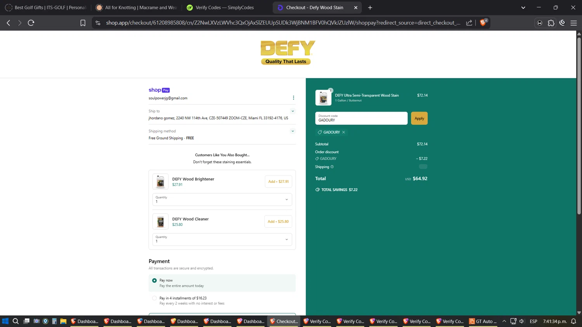Click the Shop Pay logo
This screenshot has width=582, height=327.
tap(159, 90)
